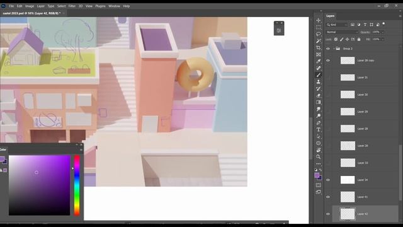Viewport: 403px width, 227px height.
Task: Open the Color panel options menu
Action: [x=81, y=150]
